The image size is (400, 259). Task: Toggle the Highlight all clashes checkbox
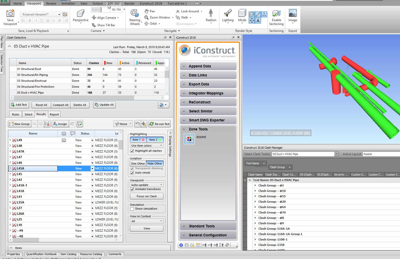pos(132,151)
